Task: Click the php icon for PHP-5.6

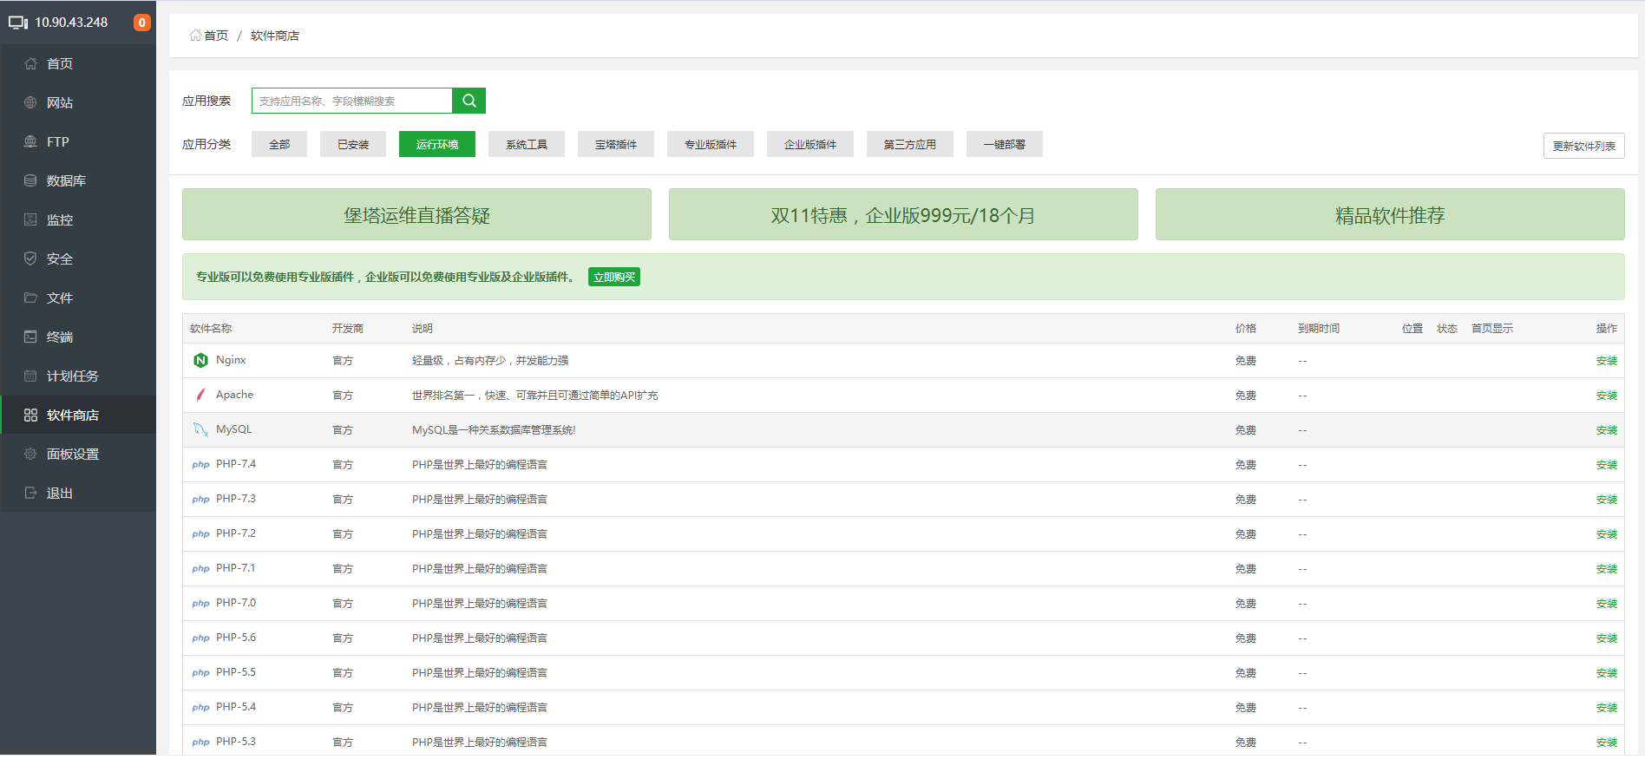Action: click(x=200, y=638)
